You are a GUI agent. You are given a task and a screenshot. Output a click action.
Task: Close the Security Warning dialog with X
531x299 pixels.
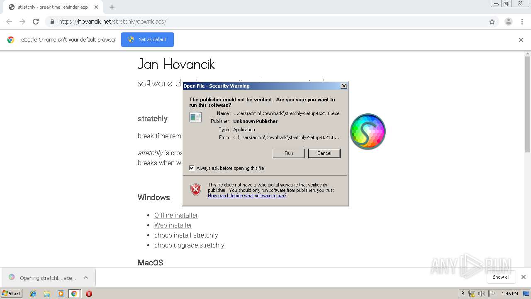point(343,86)
